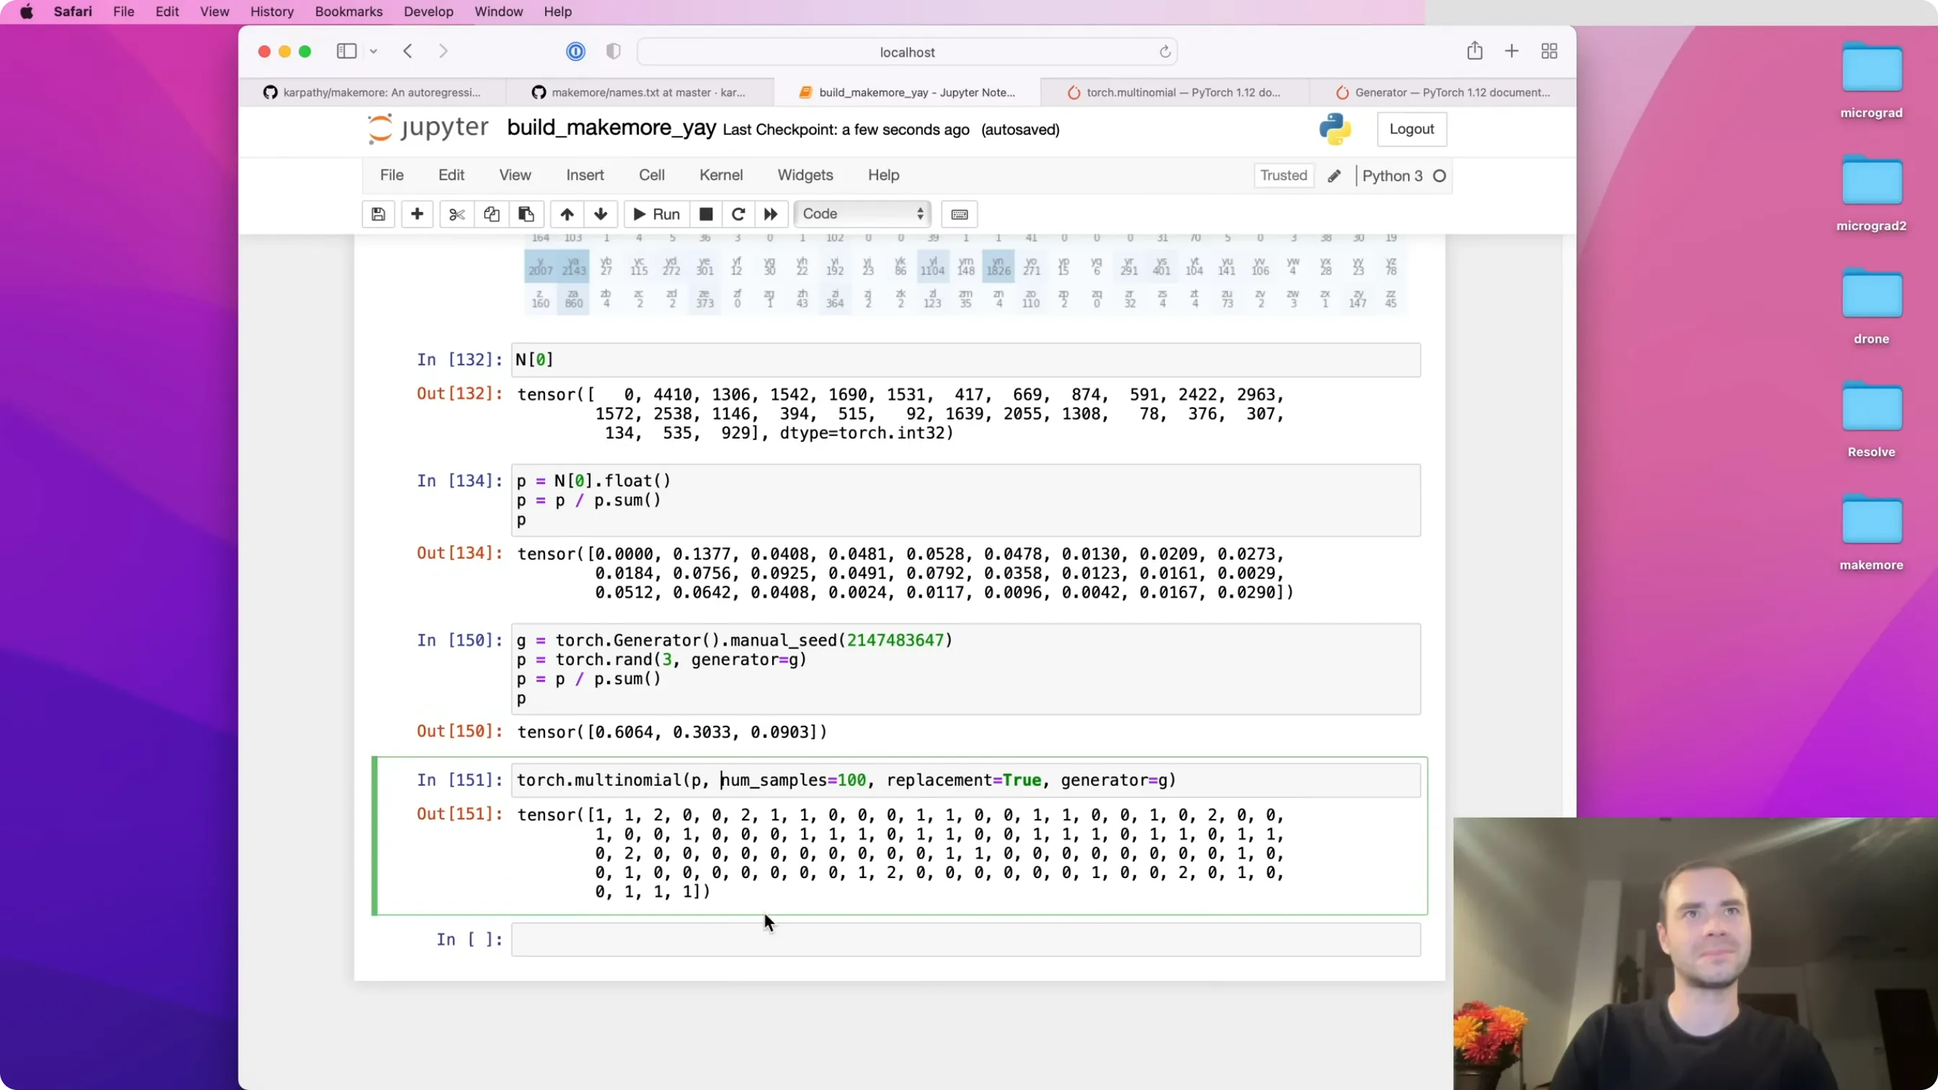1938x1090 pixels.
Task: Run the current cell
Action: coord(657,214)
